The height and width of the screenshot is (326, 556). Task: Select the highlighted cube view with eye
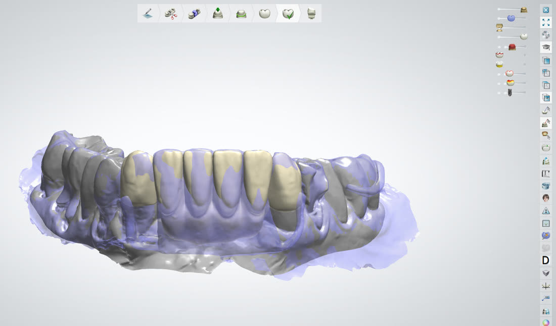546,98
